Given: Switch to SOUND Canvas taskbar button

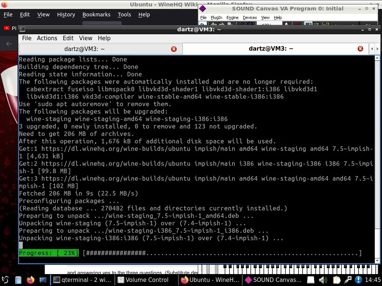Looking at the screenshot, I should pos(273,280).
